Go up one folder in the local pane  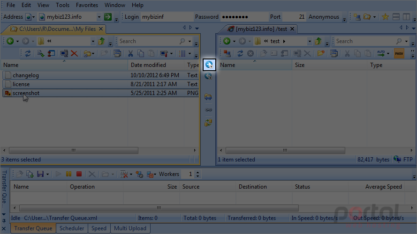coord(101,41)
